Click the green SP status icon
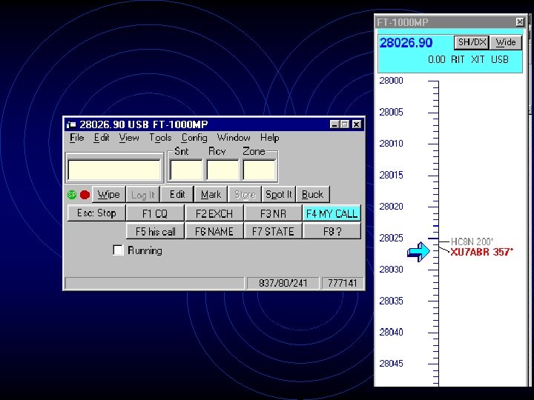534x400 pixels. [x=72, y=195]
